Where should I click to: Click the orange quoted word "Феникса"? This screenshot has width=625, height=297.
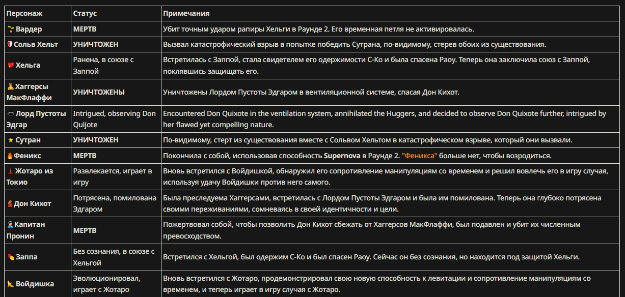point(420,156)
